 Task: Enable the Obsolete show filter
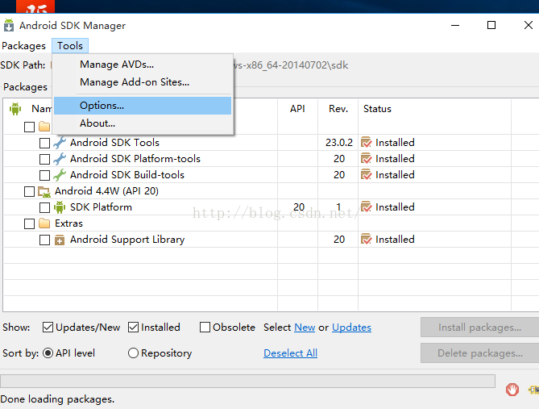205,327
